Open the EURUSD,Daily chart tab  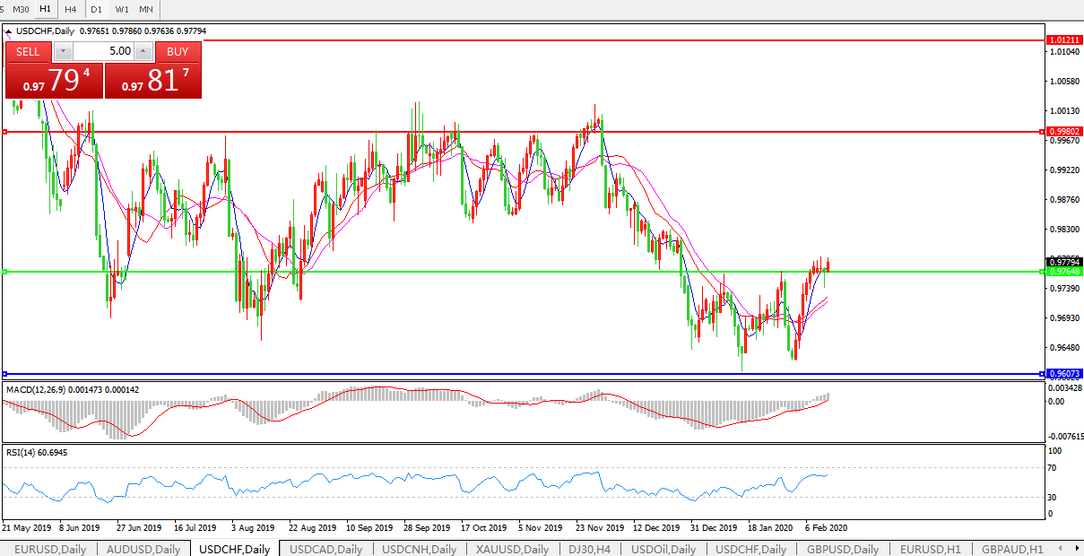pos(51,549)
